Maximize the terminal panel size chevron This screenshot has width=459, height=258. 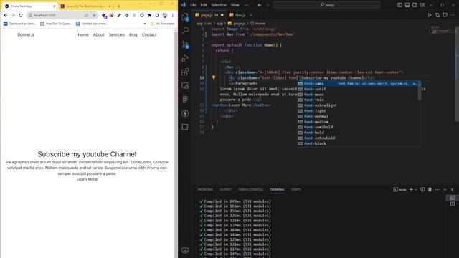[445, 189]
